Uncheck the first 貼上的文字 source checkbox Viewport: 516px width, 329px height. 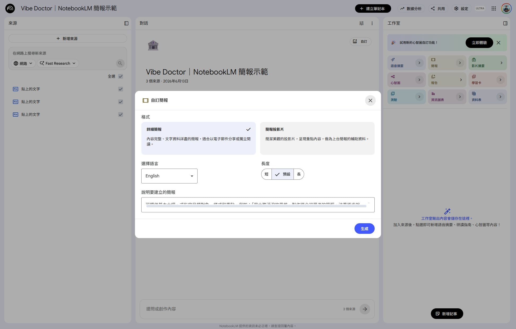(121, 89)
